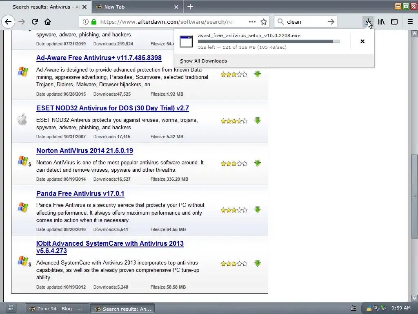
Task: Click Ad-Aware Filesize 1.92 MB text
Action: click(x=167, y=94)
